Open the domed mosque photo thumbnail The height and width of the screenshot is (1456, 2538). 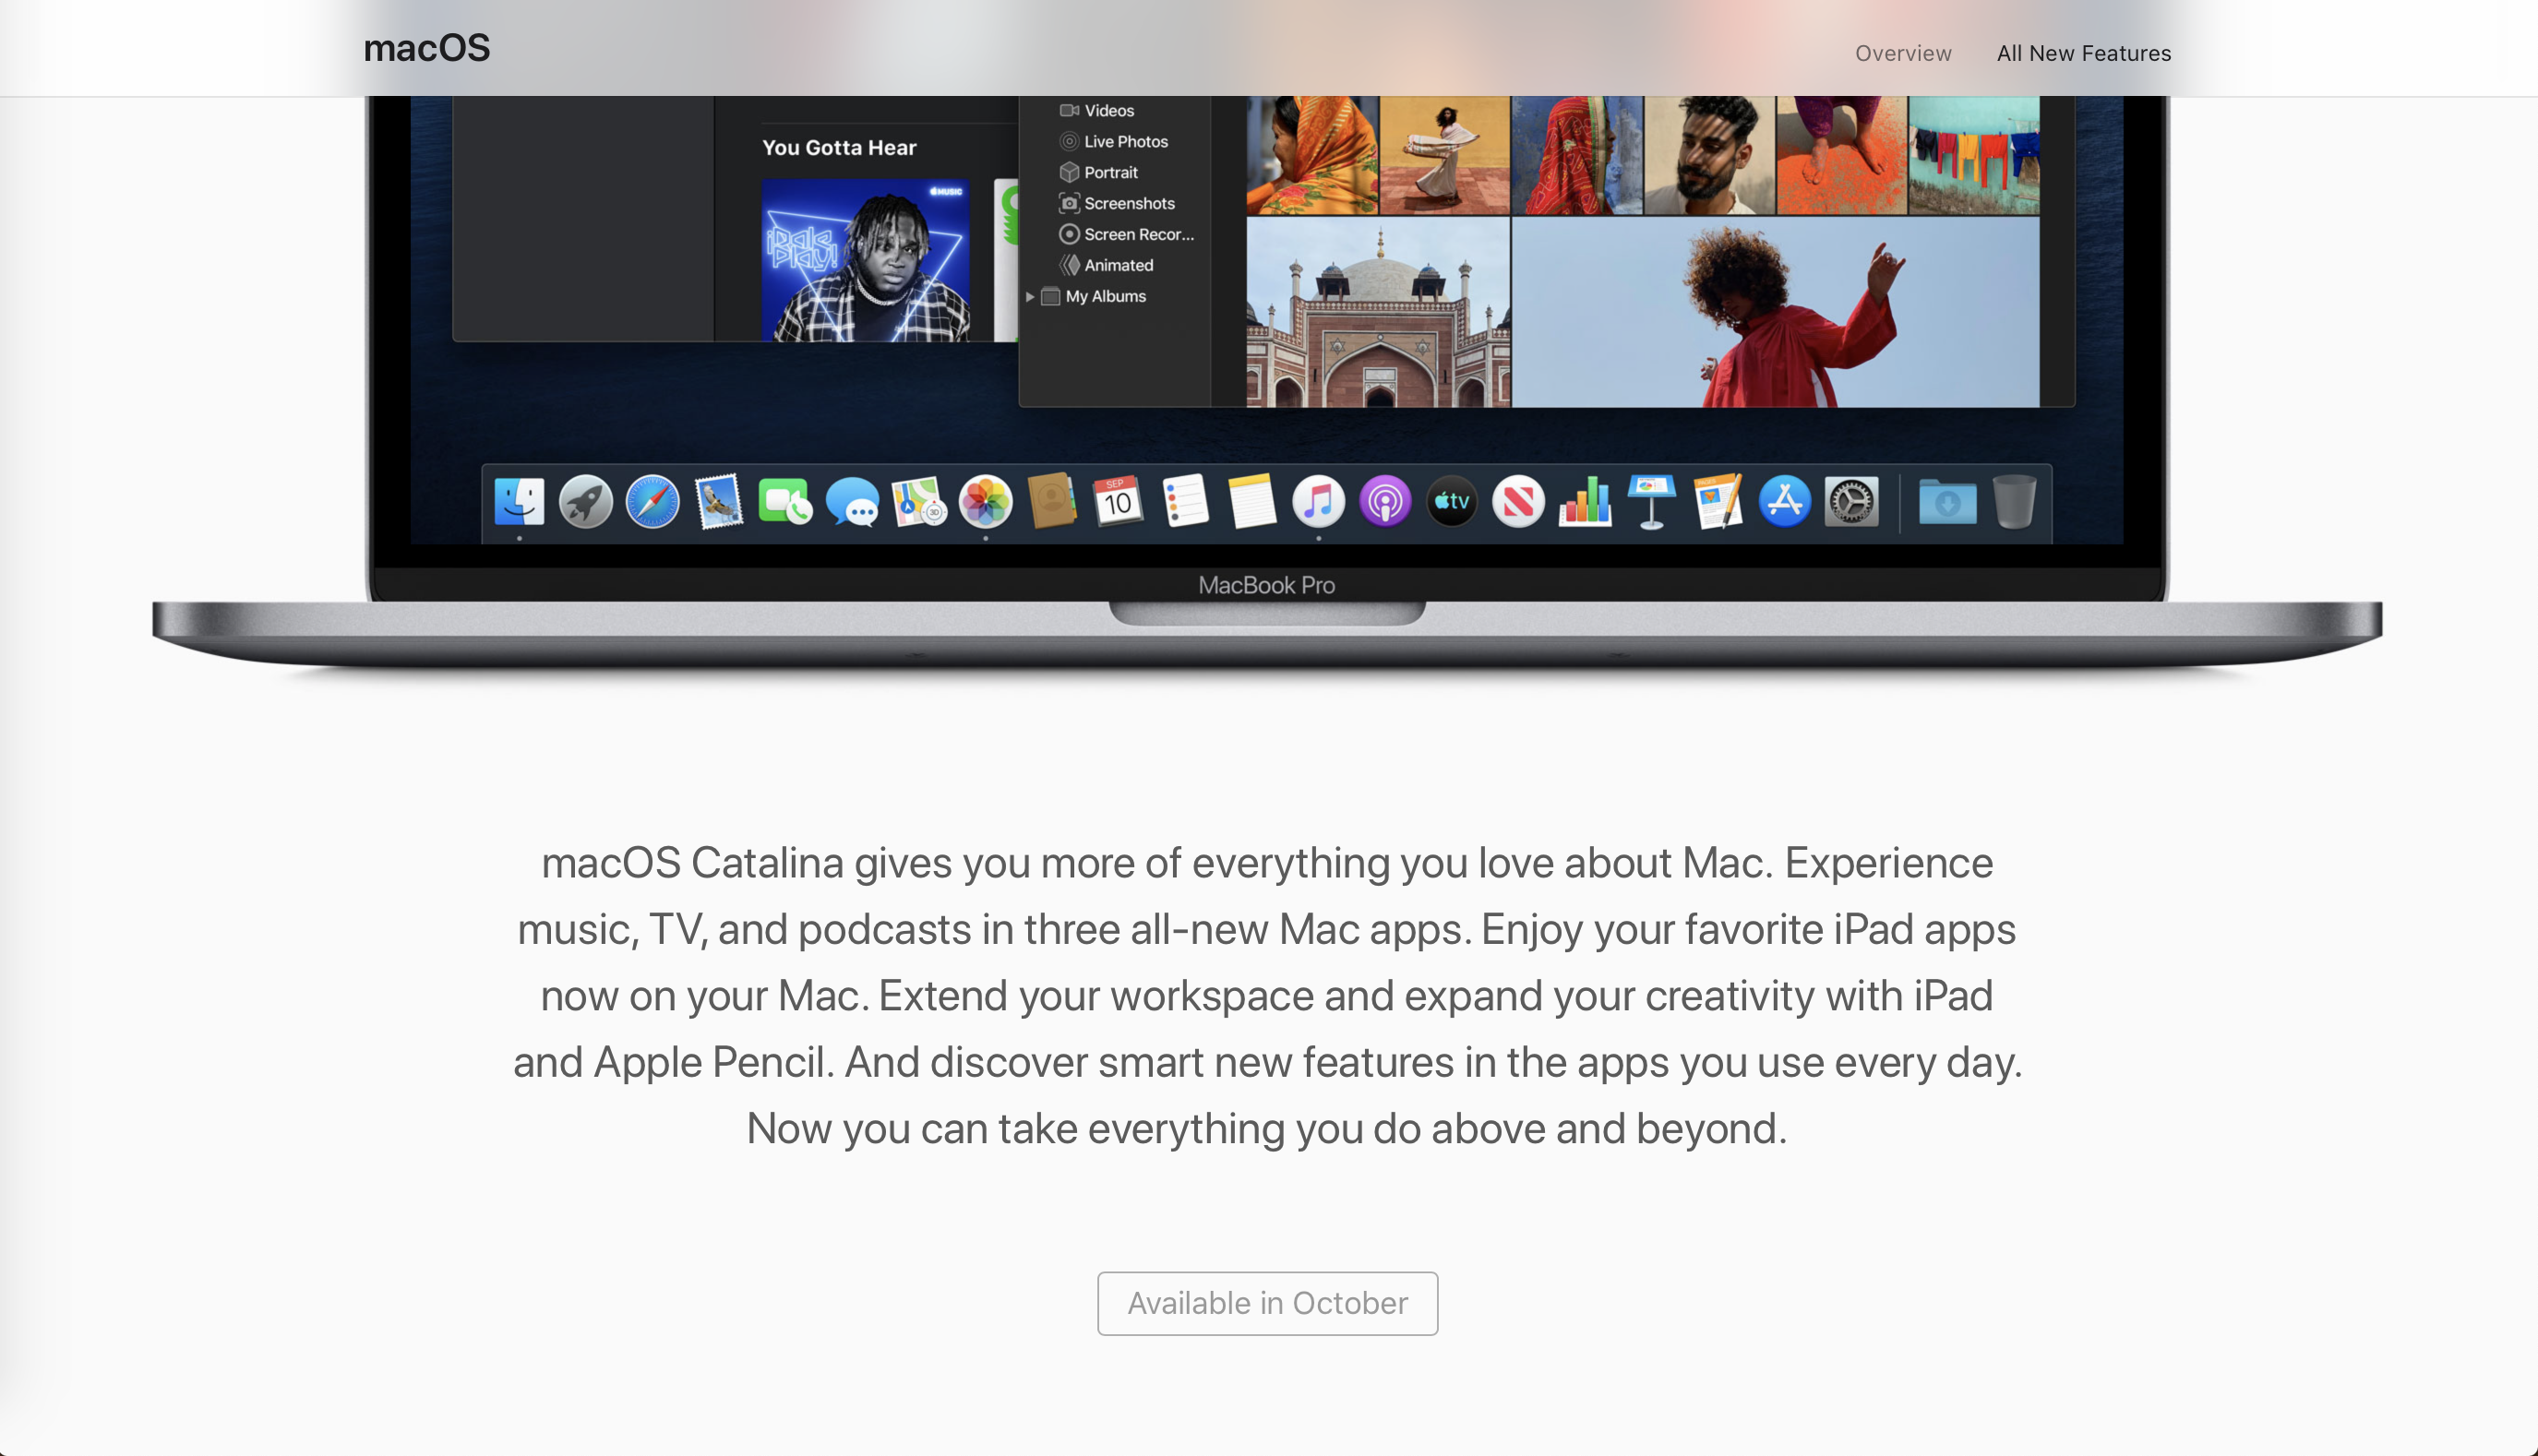[x=1378, y=312]
